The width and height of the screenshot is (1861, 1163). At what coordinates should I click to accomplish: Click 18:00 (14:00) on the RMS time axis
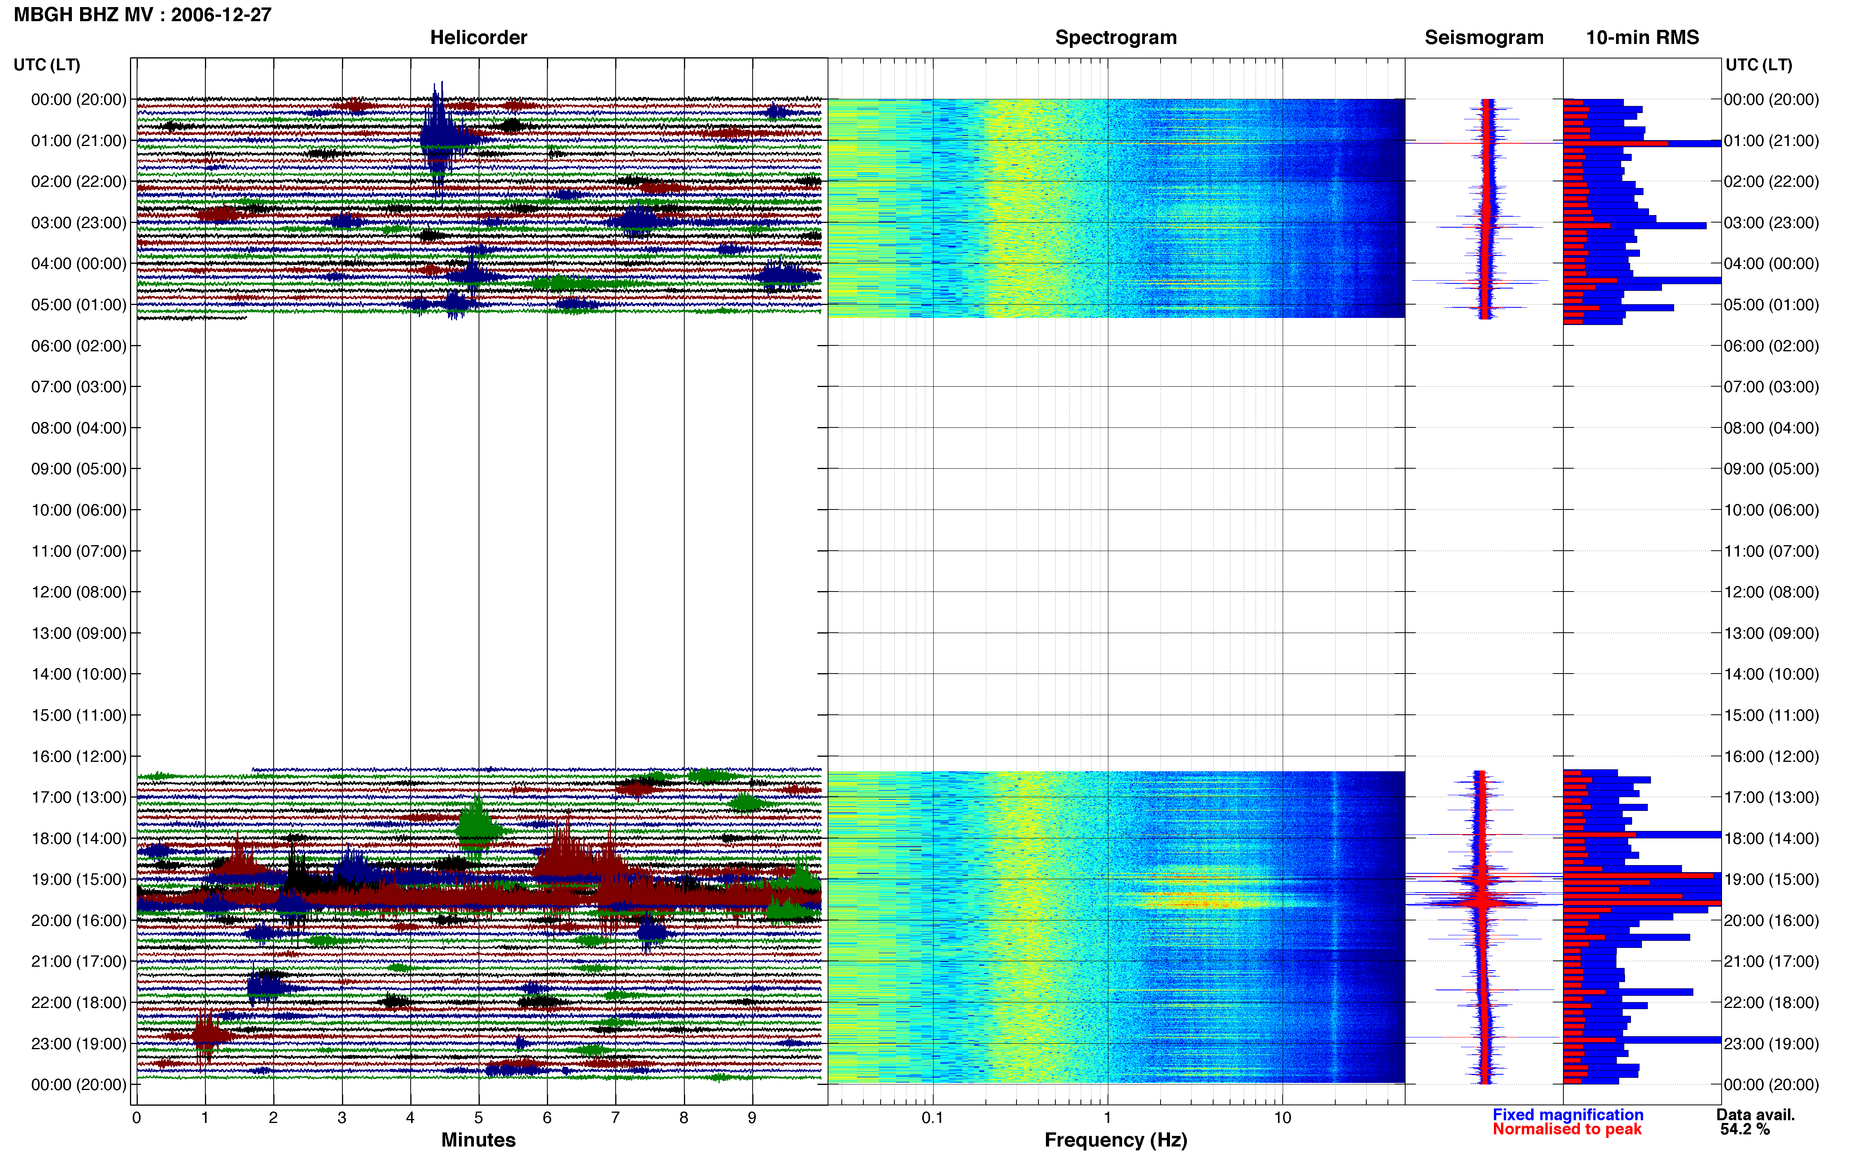(x=1771, y=839)
